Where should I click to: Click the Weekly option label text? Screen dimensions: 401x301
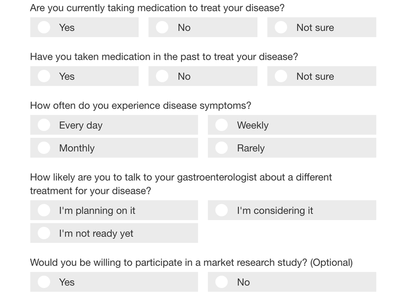click(253, 125)
